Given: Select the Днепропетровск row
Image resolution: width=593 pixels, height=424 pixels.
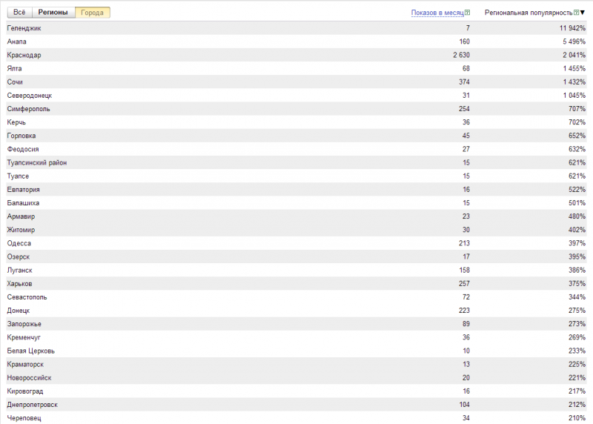Looking at the screenshot, I should (x=32, y=405).
